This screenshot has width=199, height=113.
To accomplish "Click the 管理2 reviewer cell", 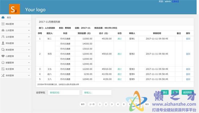I will click(x=132, y=54).
